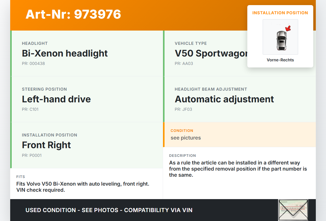Open the VIN registration document thumbnail
Viewport: 326px width, 221px height.
pos(293,210)
